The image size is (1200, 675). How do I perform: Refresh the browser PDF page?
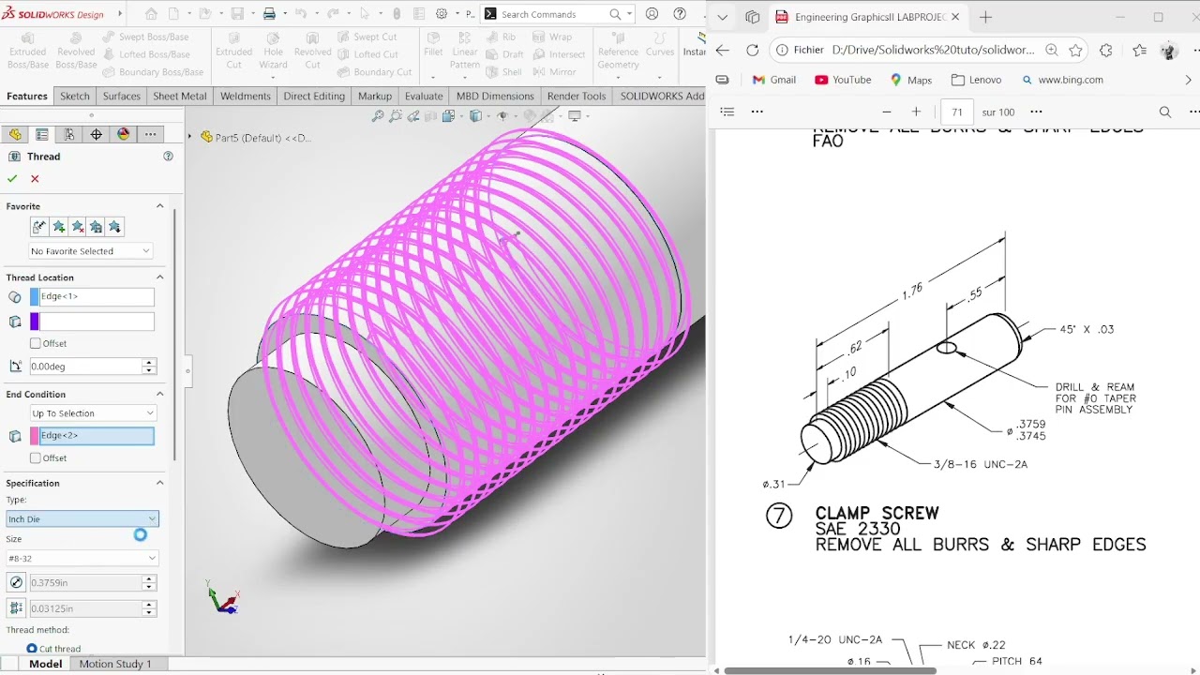(753, 51)
